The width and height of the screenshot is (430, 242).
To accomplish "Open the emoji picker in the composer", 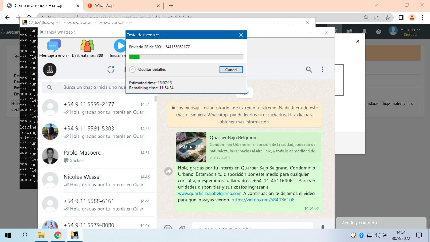I will point(168,227).
